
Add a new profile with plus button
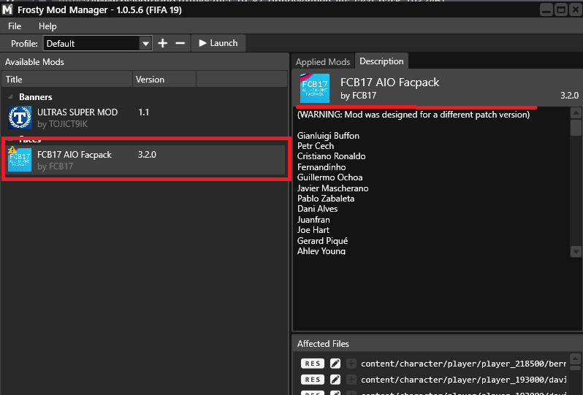(x=162, y=43)
